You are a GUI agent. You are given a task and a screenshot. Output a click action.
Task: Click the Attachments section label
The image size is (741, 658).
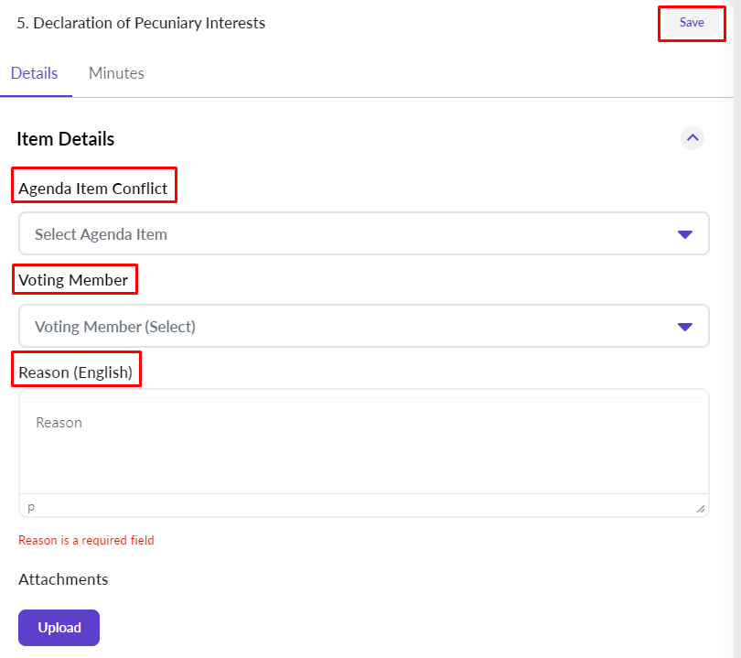63,579
